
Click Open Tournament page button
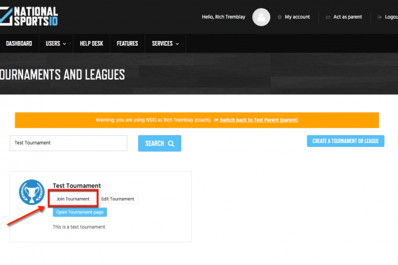(80, 212)
